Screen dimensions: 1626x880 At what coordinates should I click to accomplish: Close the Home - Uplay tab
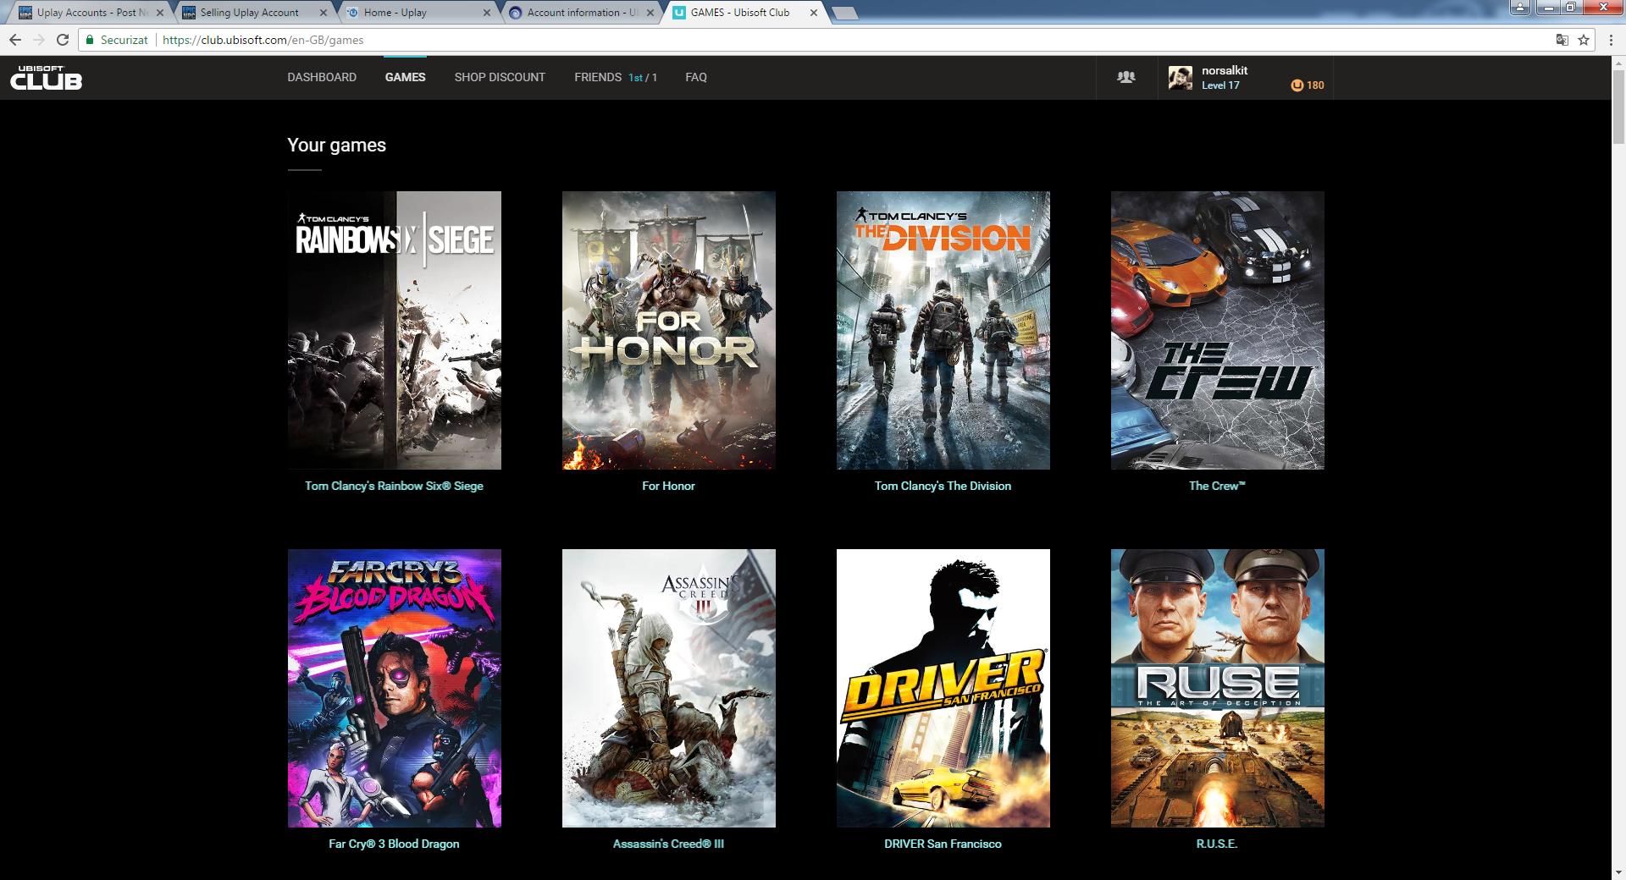(x=487, y=13)
